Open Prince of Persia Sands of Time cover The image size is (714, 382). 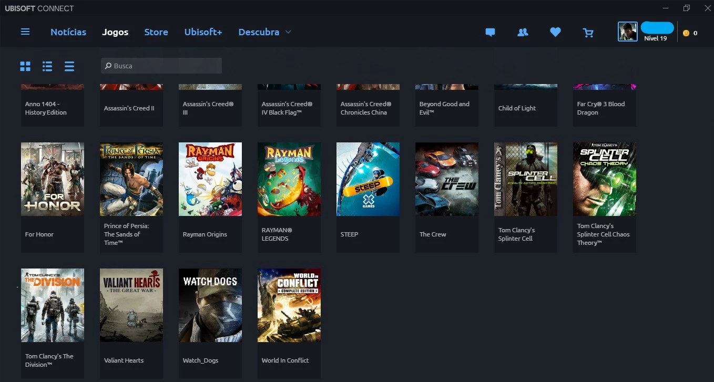(131, 179)
